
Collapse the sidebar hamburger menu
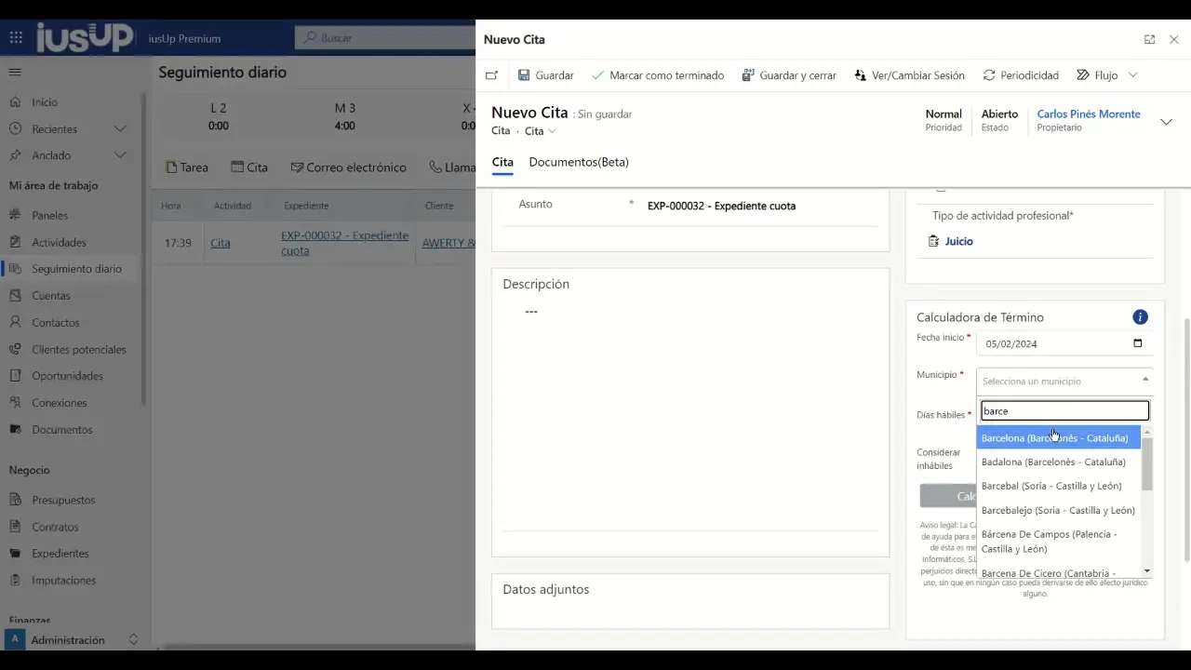pyautogui.click(x=15, y=72)
